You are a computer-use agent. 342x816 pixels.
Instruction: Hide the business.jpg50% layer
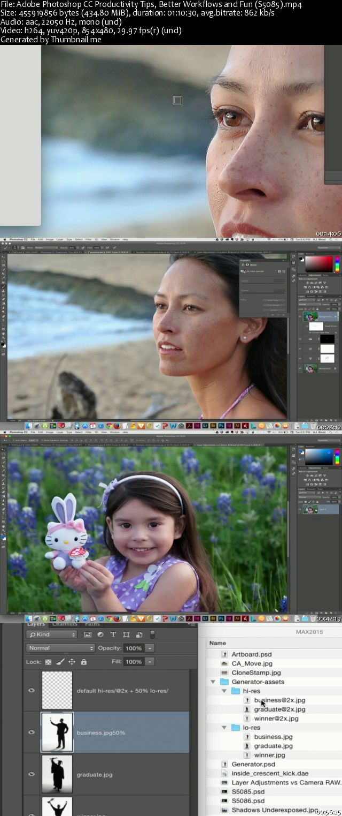pyautogui.click(x=32, y=732)
